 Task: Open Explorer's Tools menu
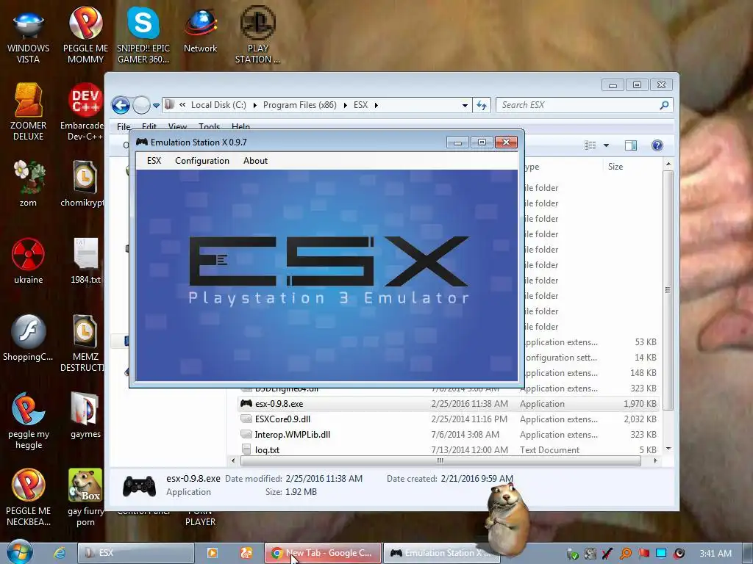[210, 126]
